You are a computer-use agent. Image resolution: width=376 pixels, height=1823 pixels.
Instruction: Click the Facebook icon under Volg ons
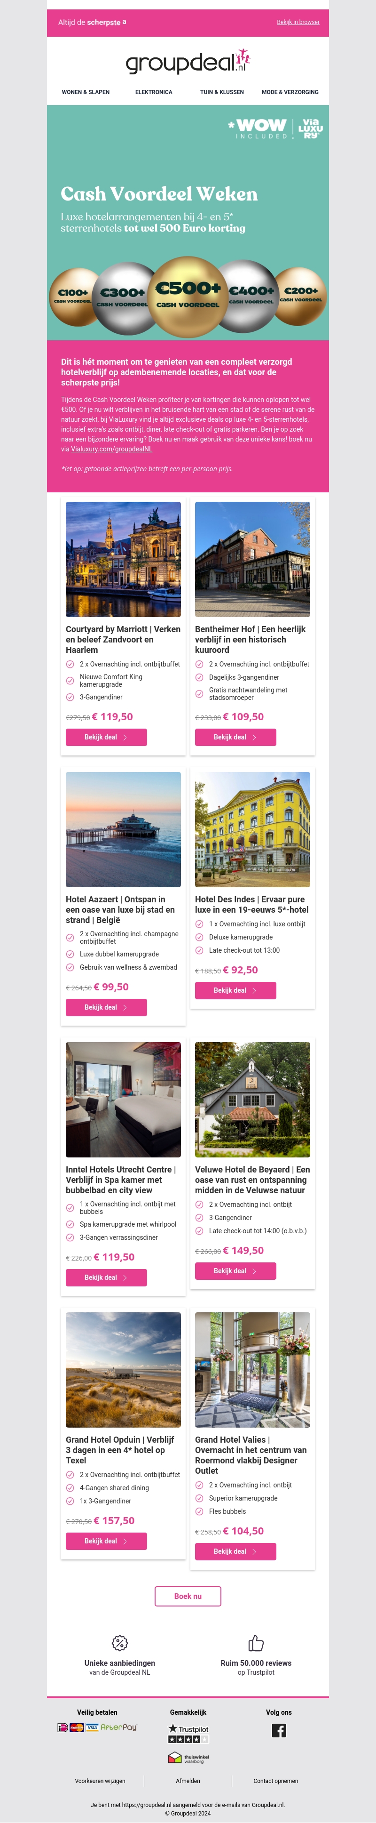click(x=278, y=1730)
